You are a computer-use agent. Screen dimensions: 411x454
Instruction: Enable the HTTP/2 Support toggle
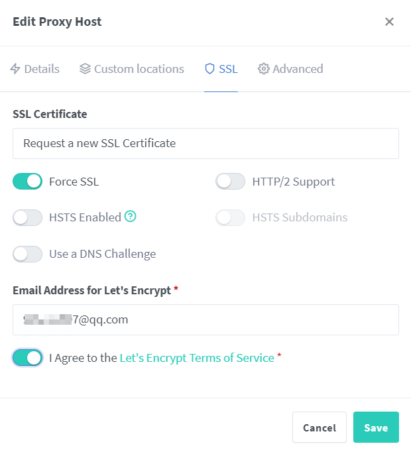click(x=231, y=182)
